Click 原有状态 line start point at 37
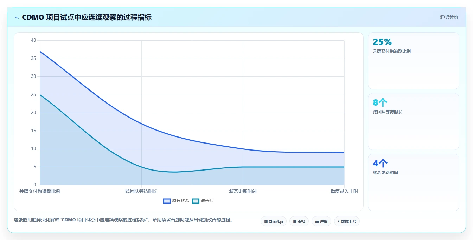The image size is (473, 240). pos(40,51)
